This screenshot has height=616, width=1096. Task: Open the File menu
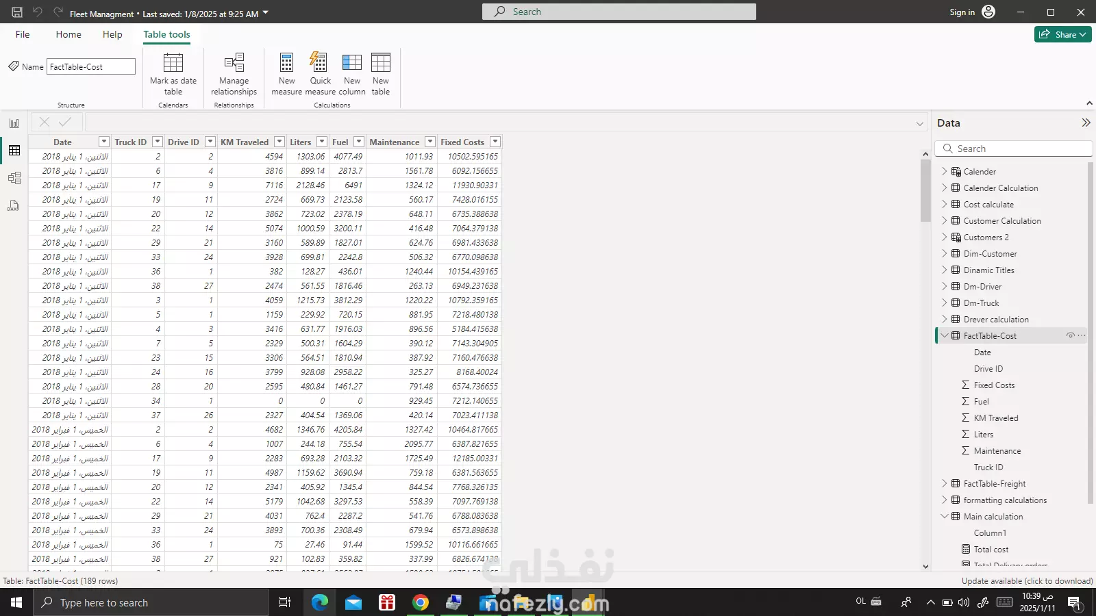(23, 34)
